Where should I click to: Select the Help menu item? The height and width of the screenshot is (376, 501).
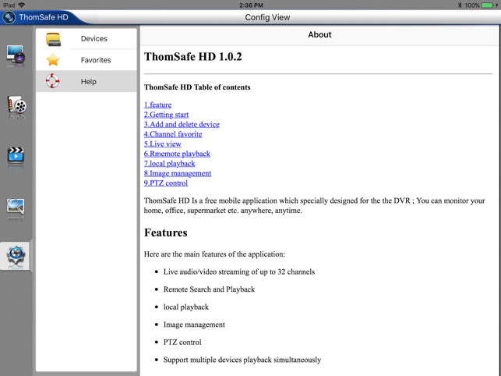click(x=86, y=81)
